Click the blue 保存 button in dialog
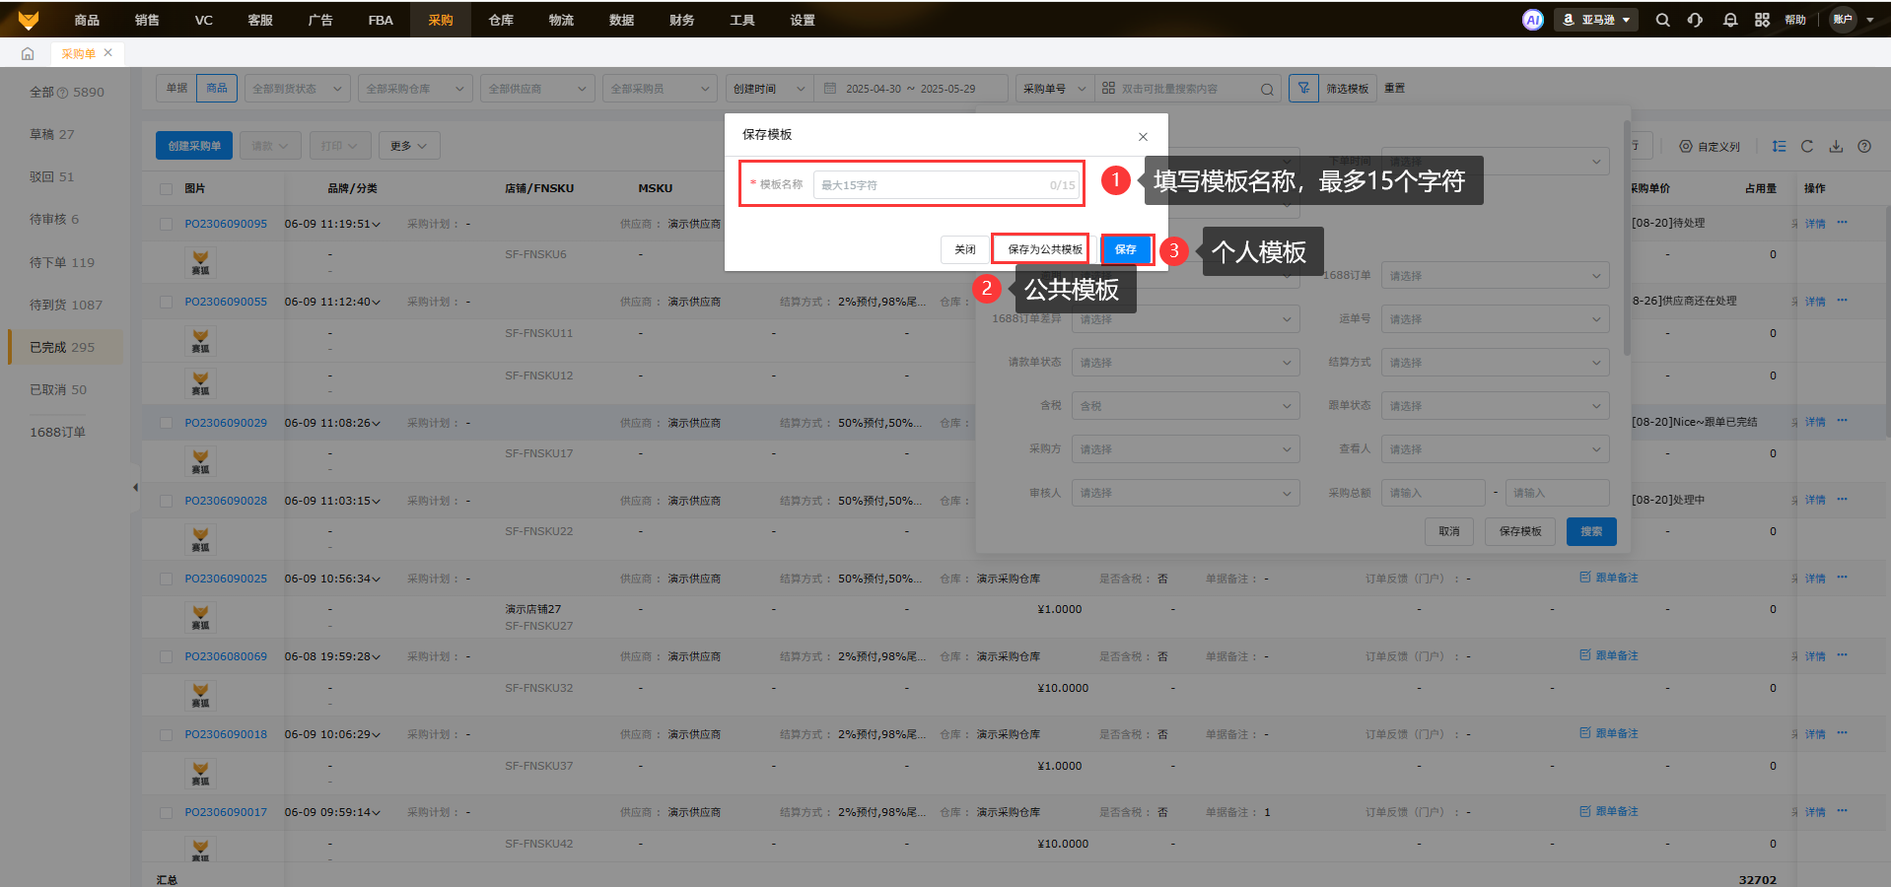 [1126, 249]
